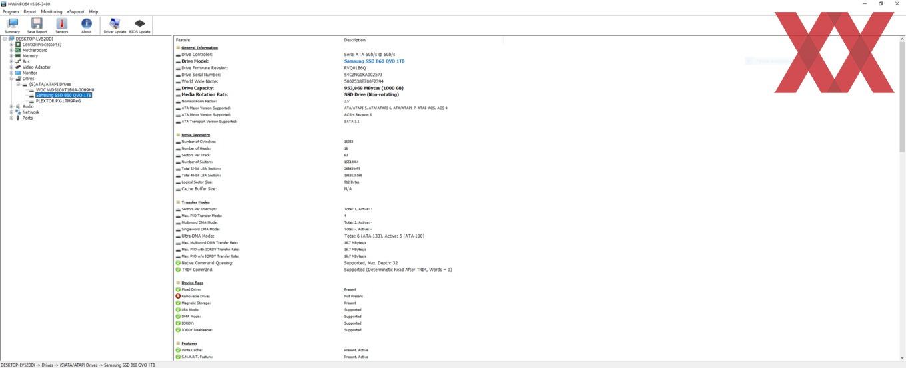Screen dimensions: 906x368
Task: Select the Monitor tree item label
Action: click(30, 73)
